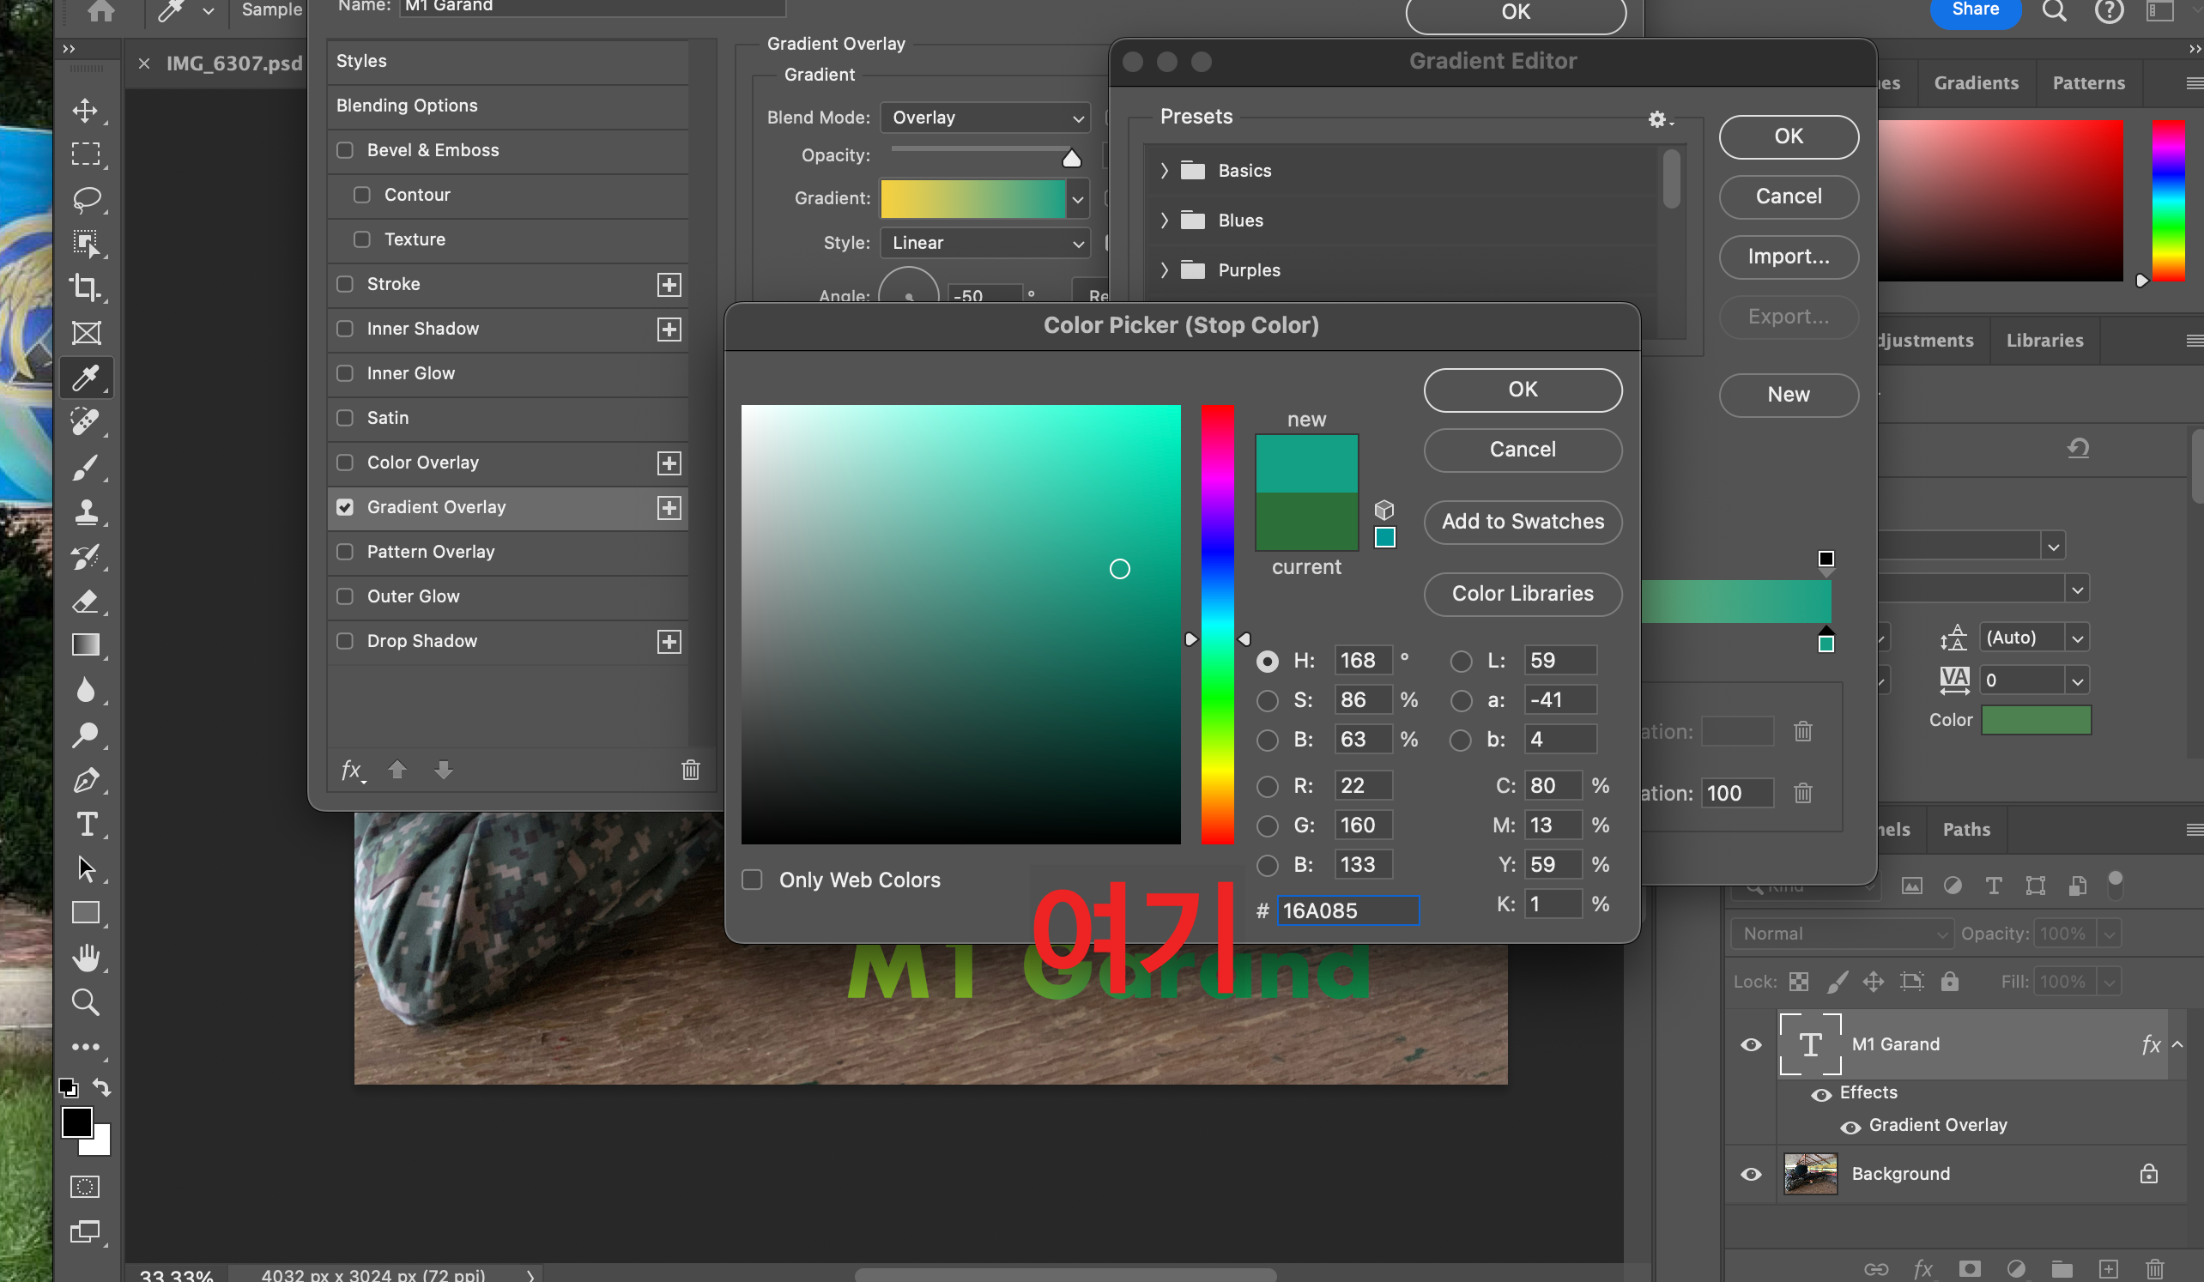Open the gradient presets gear menu
Image resolution: width=2204 pixels, height=1282 pixels.
click(x=1658, y=118)
